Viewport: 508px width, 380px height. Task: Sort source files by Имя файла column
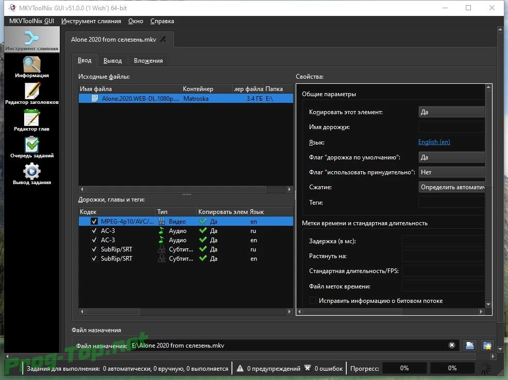[130, 88]
